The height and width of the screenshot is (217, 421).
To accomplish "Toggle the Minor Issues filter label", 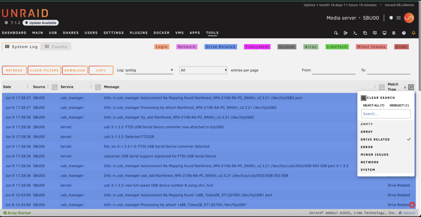I will (x=371, y=47).
